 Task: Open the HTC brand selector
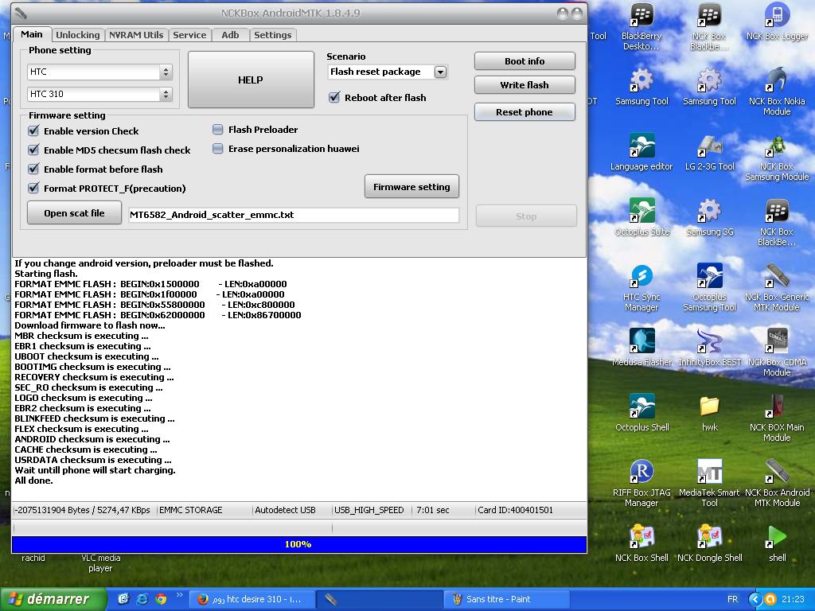(99, 72)
